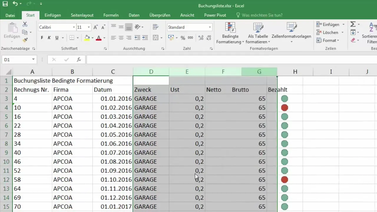The height and width of the screenshot is (212, 377).
Task: Toggle underline U formatting
Action: click(57, 38)
